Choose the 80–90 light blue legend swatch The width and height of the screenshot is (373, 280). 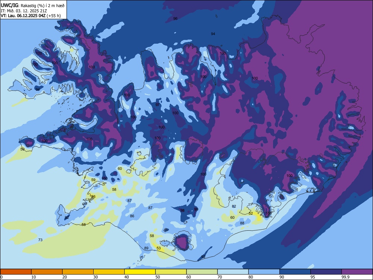point(264,272)
